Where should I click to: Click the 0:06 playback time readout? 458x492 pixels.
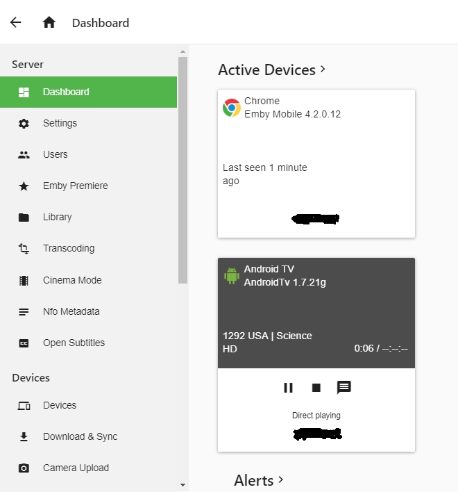pyautogui.click(x=381, y=349)
